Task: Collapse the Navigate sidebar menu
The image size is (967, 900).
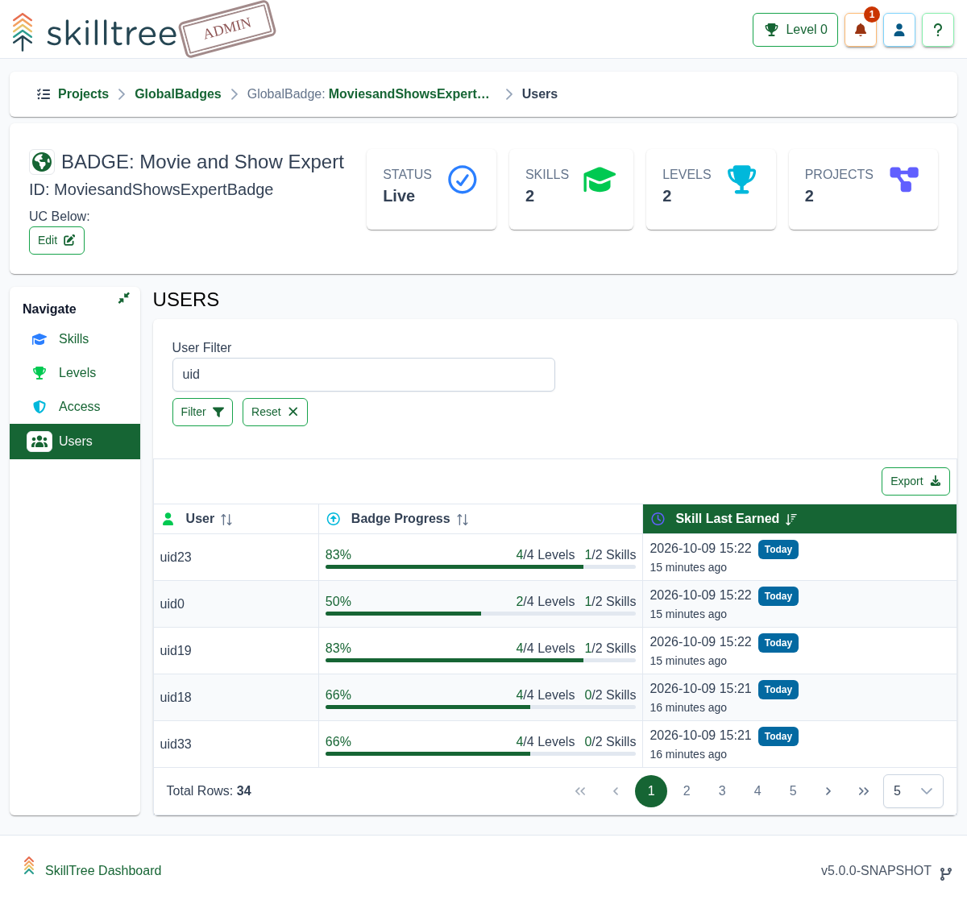Action: [x=124, y=298]
